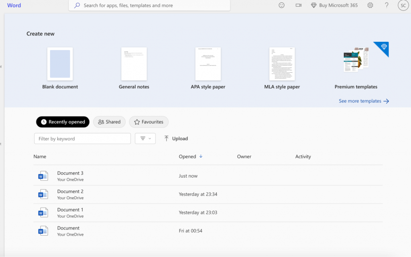Click the search magnifier icon
The width and height of the screenshot is (411, 257).
[77, 5]
